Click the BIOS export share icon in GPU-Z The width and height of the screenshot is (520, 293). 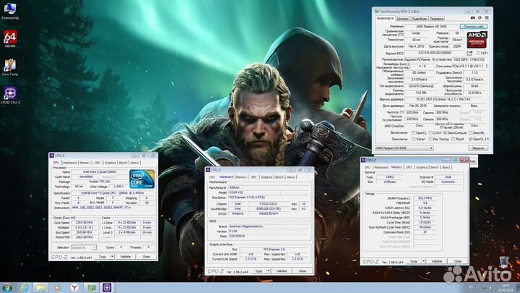(469, 53)
